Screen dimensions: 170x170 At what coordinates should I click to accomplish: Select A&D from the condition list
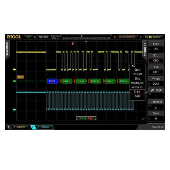(x=137, y=96)
